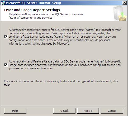Click the 'For more information on the error reporting' note
This screenshot has height=116, width=128.
point(61,83)
